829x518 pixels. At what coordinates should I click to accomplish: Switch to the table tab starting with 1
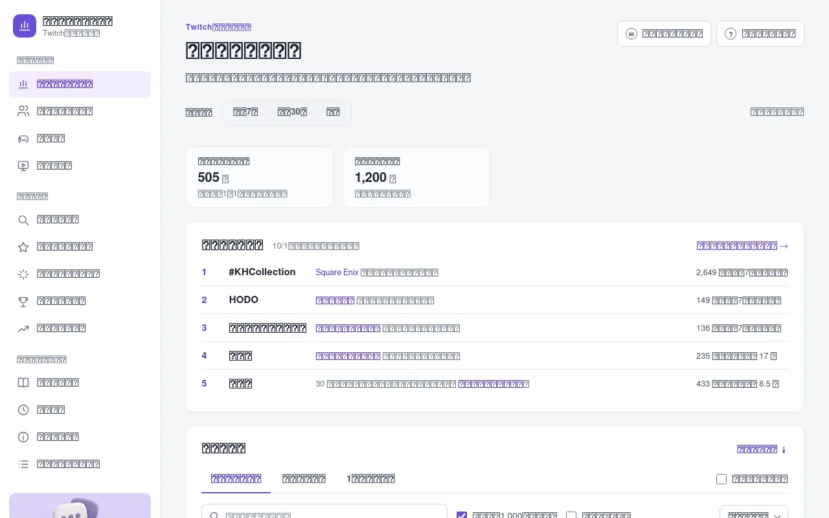pos(370,479)
